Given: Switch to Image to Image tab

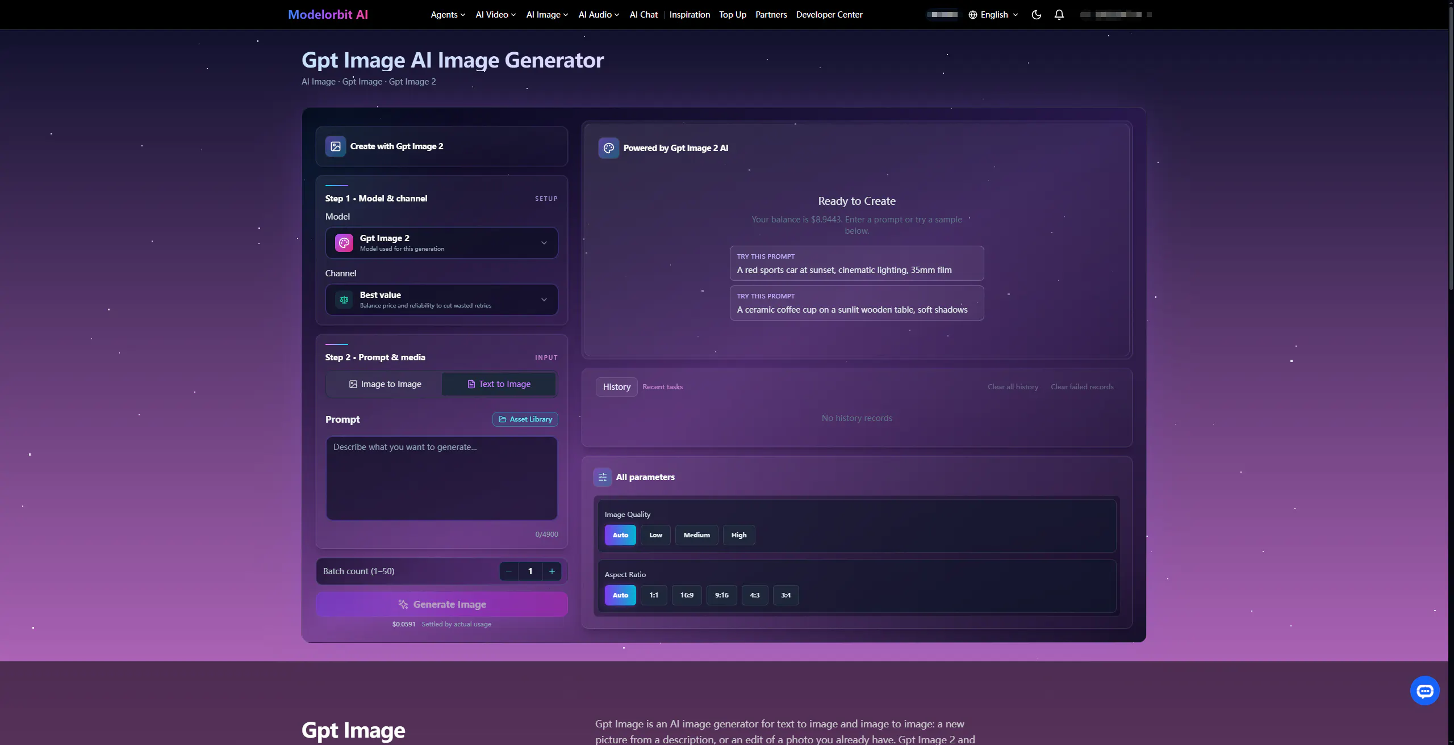Looking at the screenshot, I should click(x=385, y=384).
